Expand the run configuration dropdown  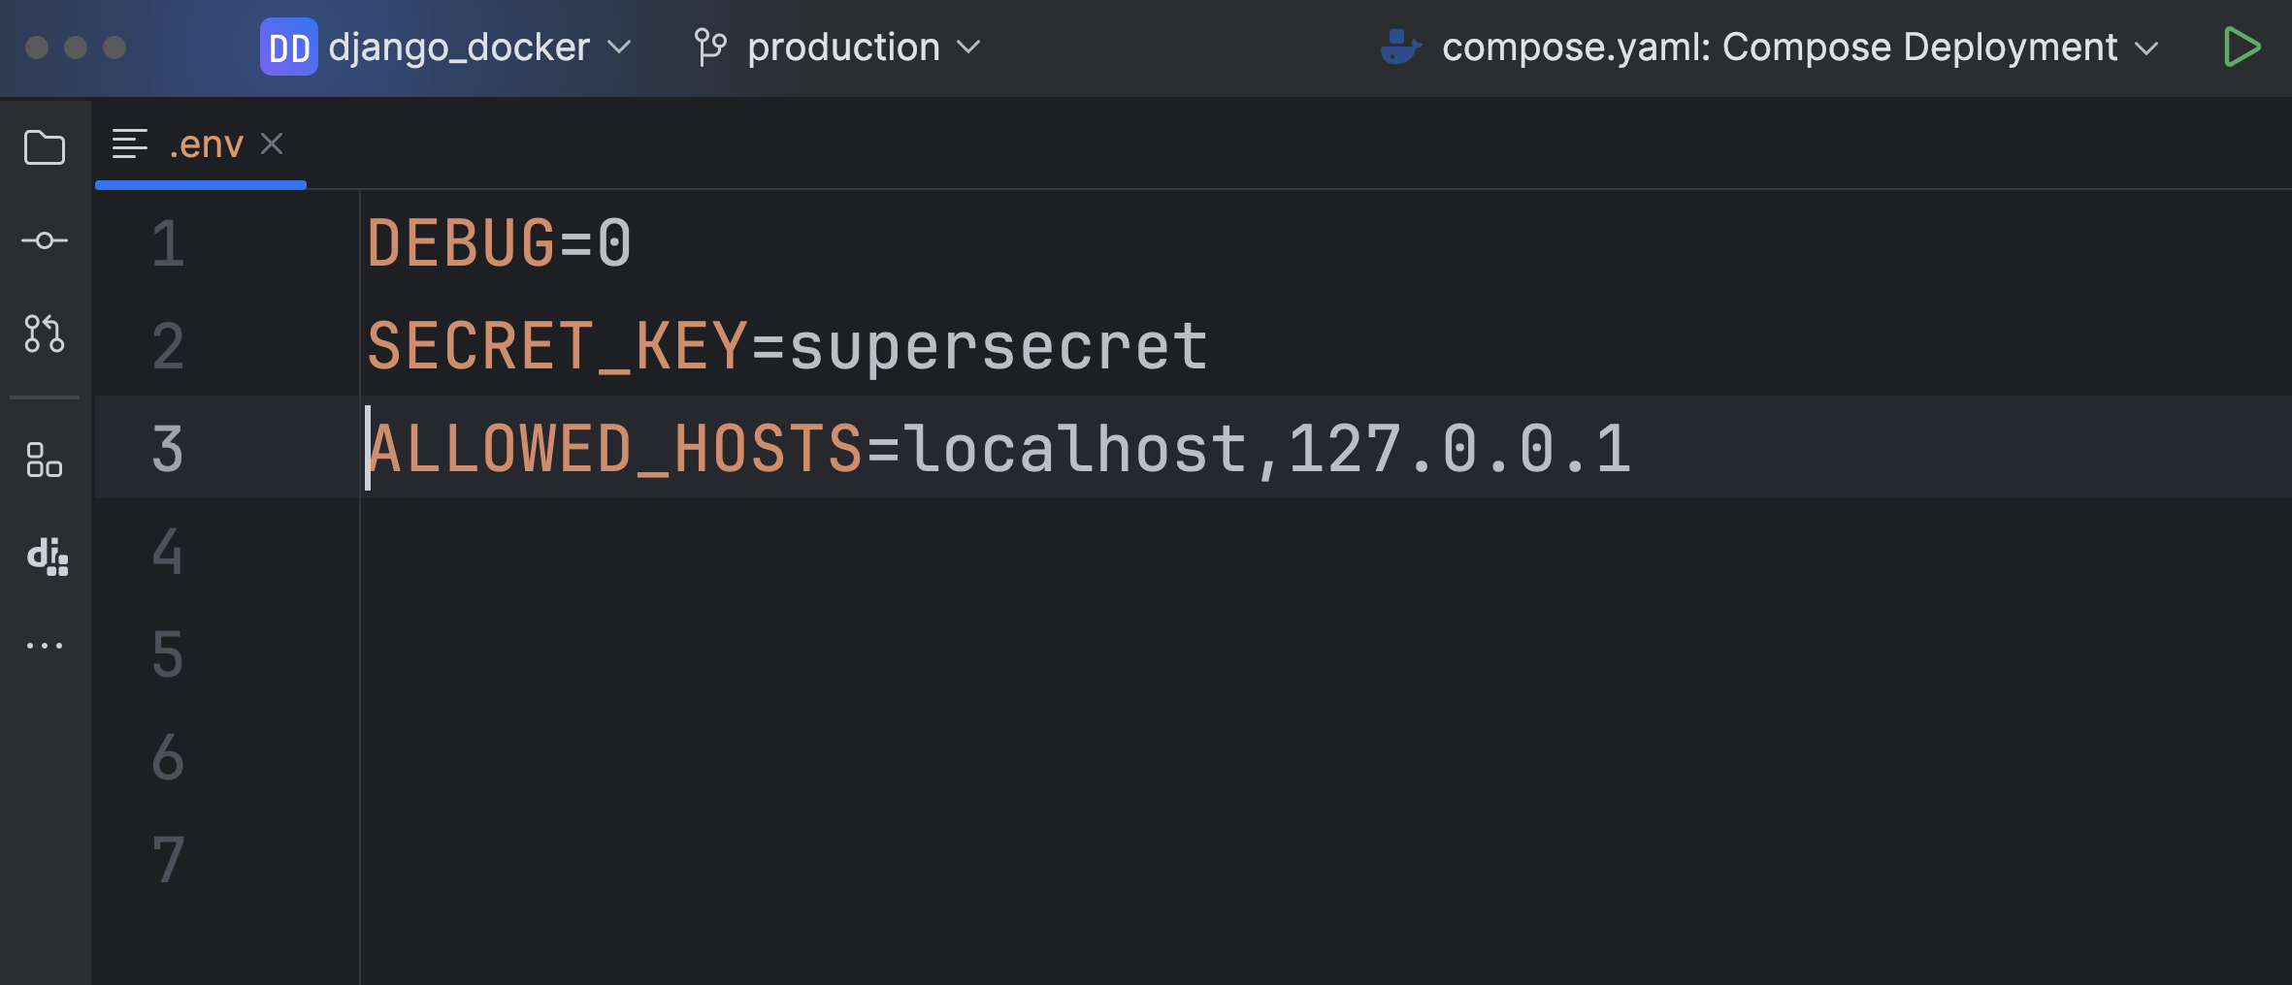pos(2146,48)
